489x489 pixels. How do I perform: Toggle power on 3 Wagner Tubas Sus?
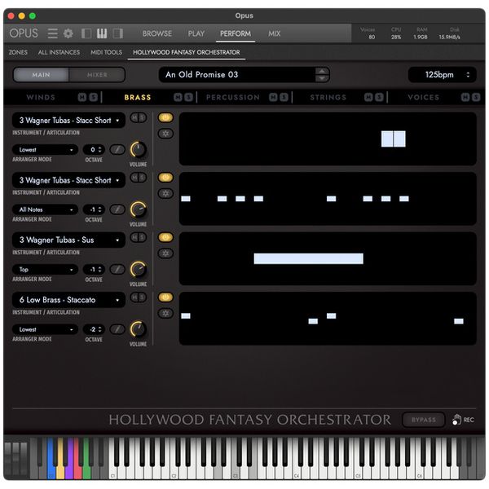pos(165,237)
